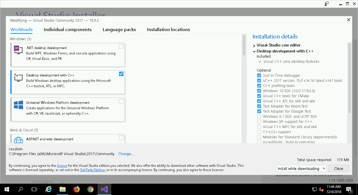Check the .NET desktop development workload
This screenshot has height=195, width=358.
121,46
